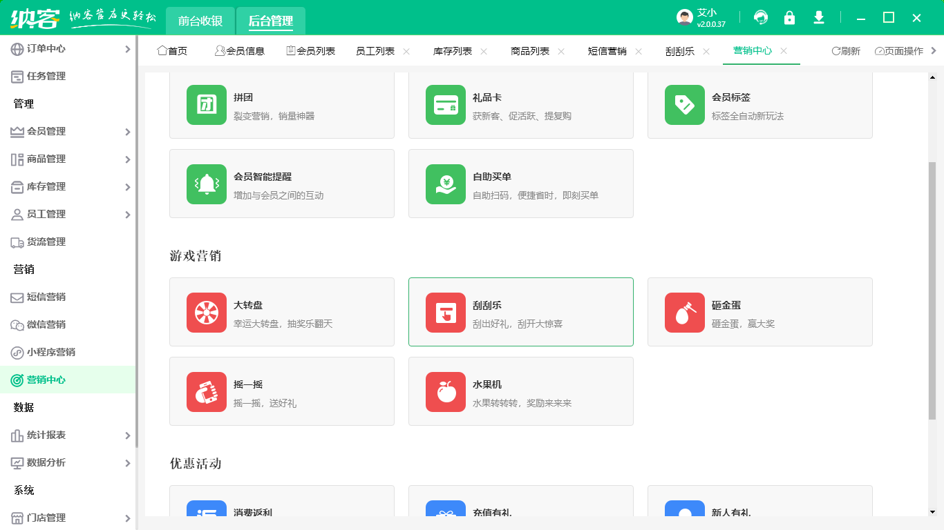Open the 会员智能提醒 bell icon
This screenshot has width=944, height=530.
(x=206, y=184)
